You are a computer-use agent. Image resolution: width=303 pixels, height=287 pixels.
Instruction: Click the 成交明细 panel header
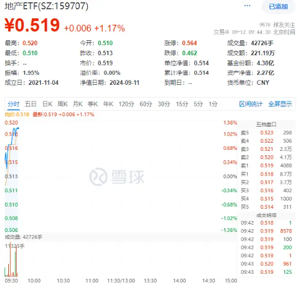(266, 215)
